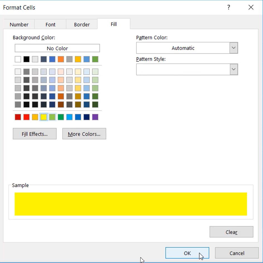Pick the purple standard color swatch
The height and width of the screenshot is (263, 263).
(95, 117)
